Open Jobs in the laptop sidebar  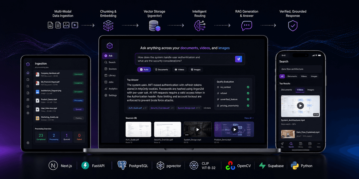point(109,82)
